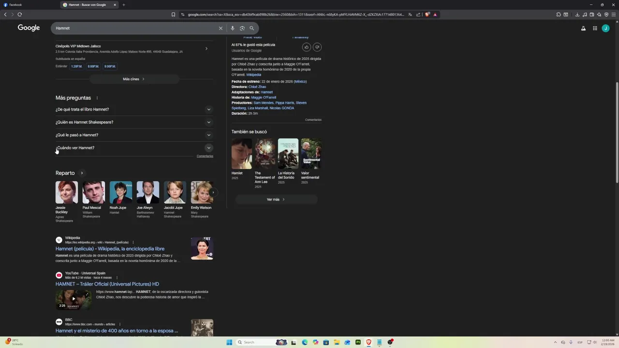Play the HAMNET trailer video thumbnail
Viewport: 619px width, 348px height.
click(74, 299)
